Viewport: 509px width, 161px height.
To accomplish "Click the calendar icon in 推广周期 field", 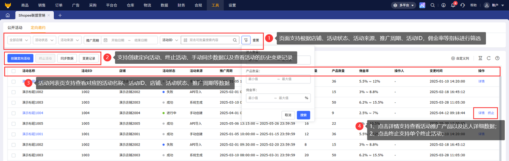I will 105,40.
